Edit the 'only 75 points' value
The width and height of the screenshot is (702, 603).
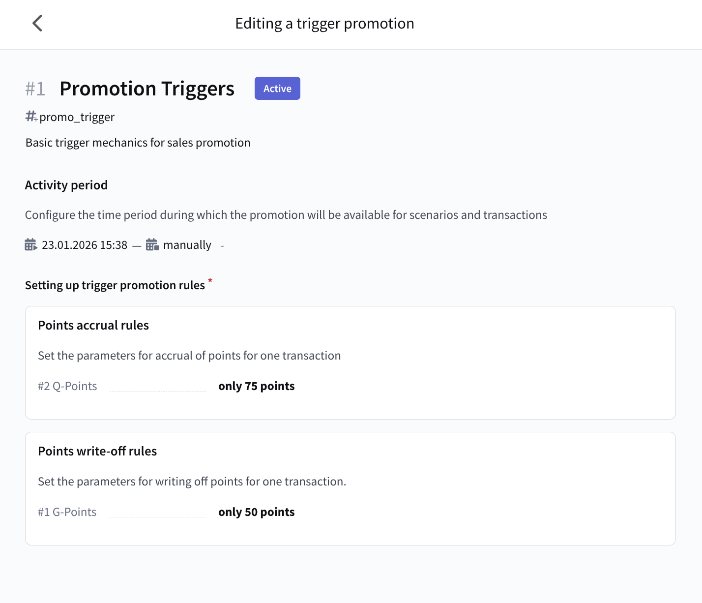tap(256, 386)
